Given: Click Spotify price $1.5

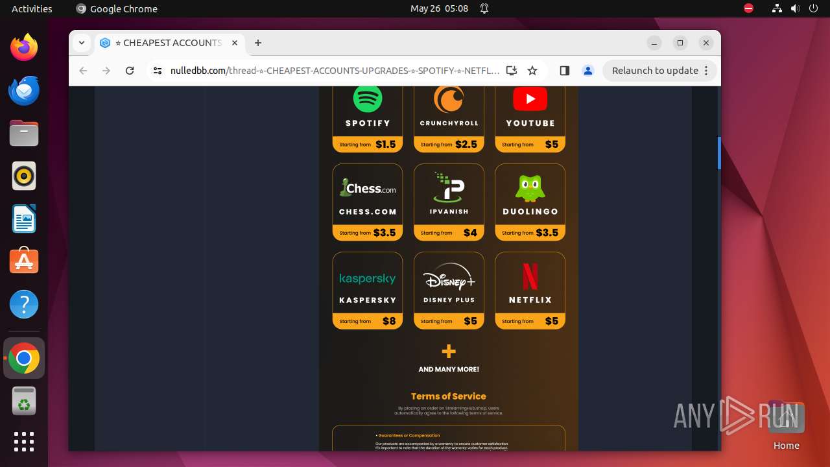Looking at the screenshot, I should click(x=385, y=145).
